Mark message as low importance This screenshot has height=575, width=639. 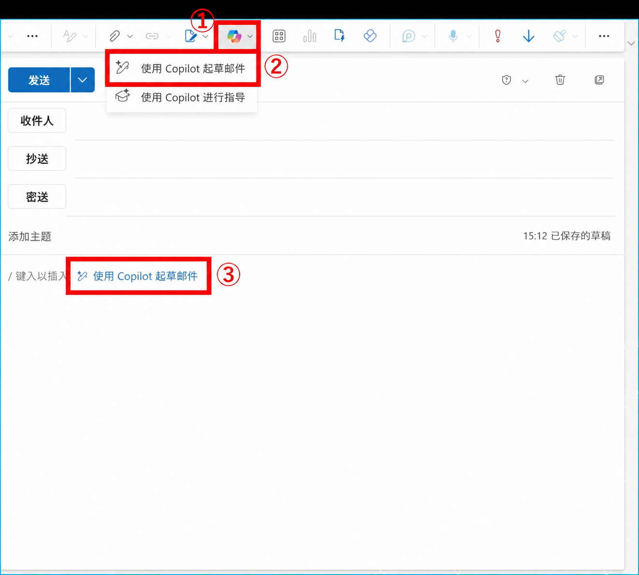(x=529, y=36)
